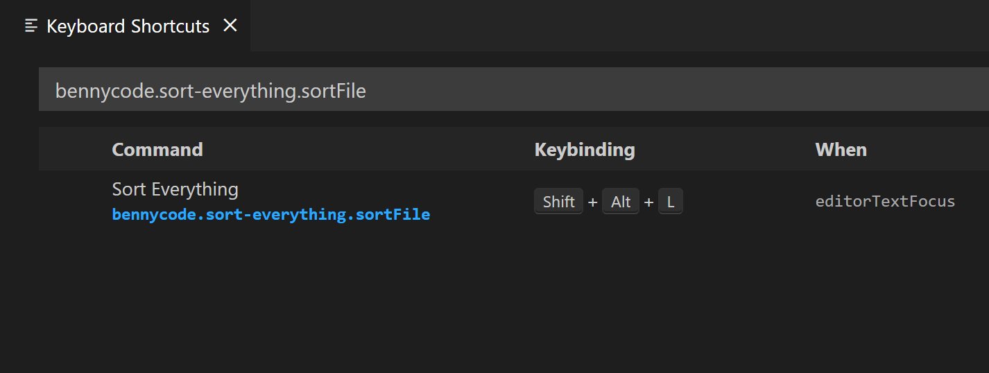Select the editorTextFocus when clause
The width and height of the screenshot is (989, 373).
[x=885, y=202]
